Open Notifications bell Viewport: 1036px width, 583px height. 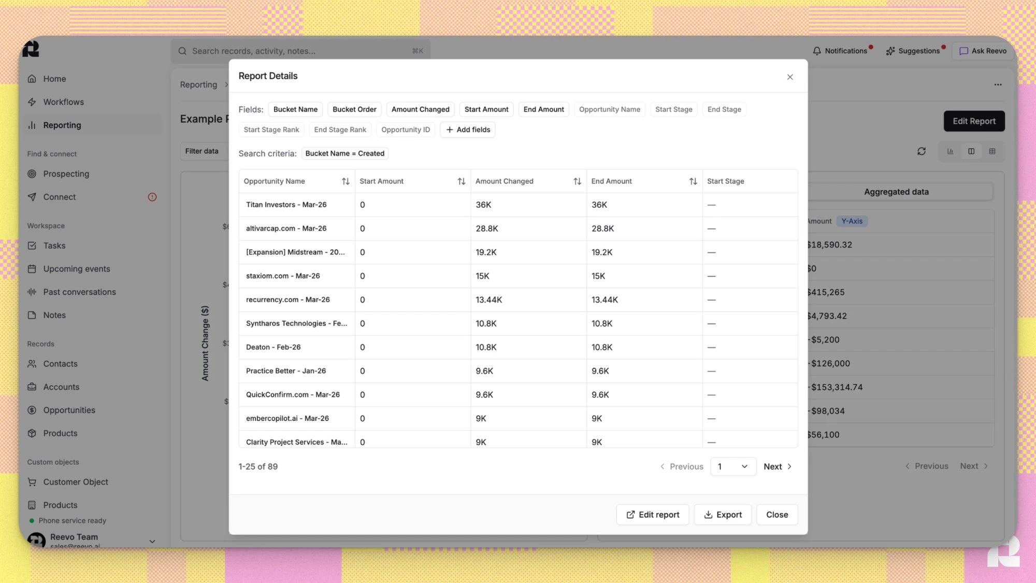[840, 51]
